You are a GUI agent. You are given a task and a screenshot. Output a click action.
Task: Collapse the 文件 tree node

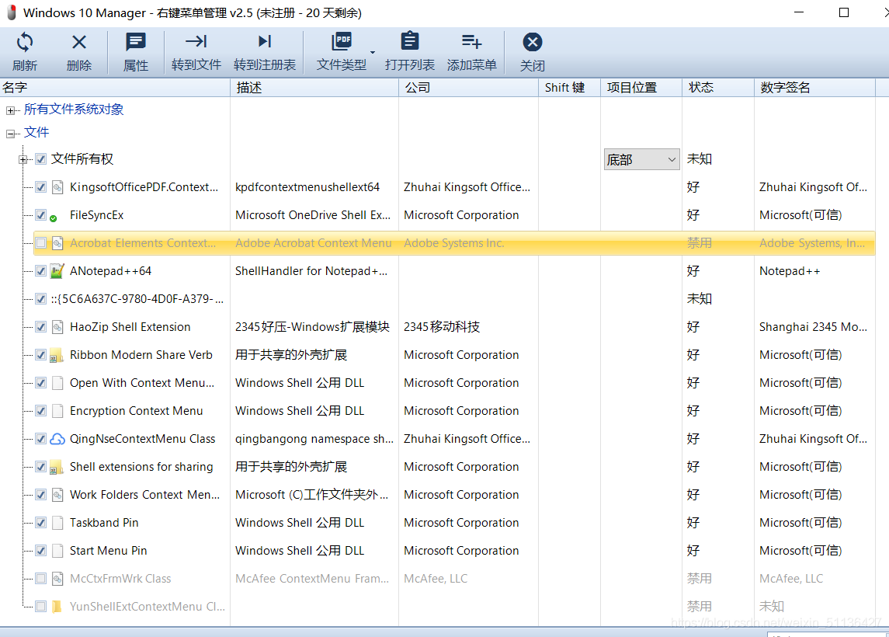click(x=10, y=134)
